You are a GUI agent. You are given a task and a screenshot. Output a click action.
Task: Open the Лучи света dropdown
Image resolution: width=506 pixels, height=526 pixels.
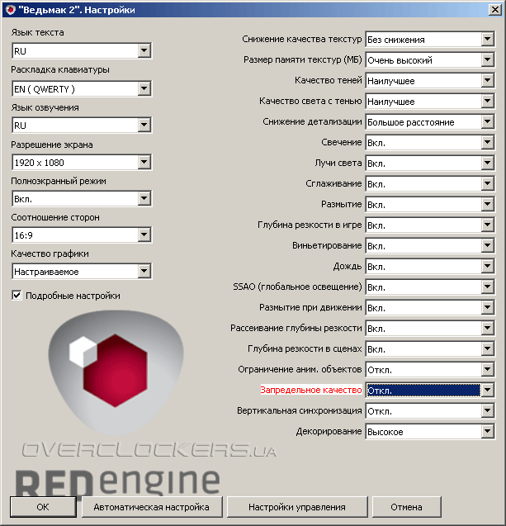click(430, 163)
